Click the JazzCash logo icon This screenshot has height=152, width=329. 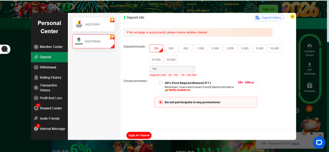point(79,24)
